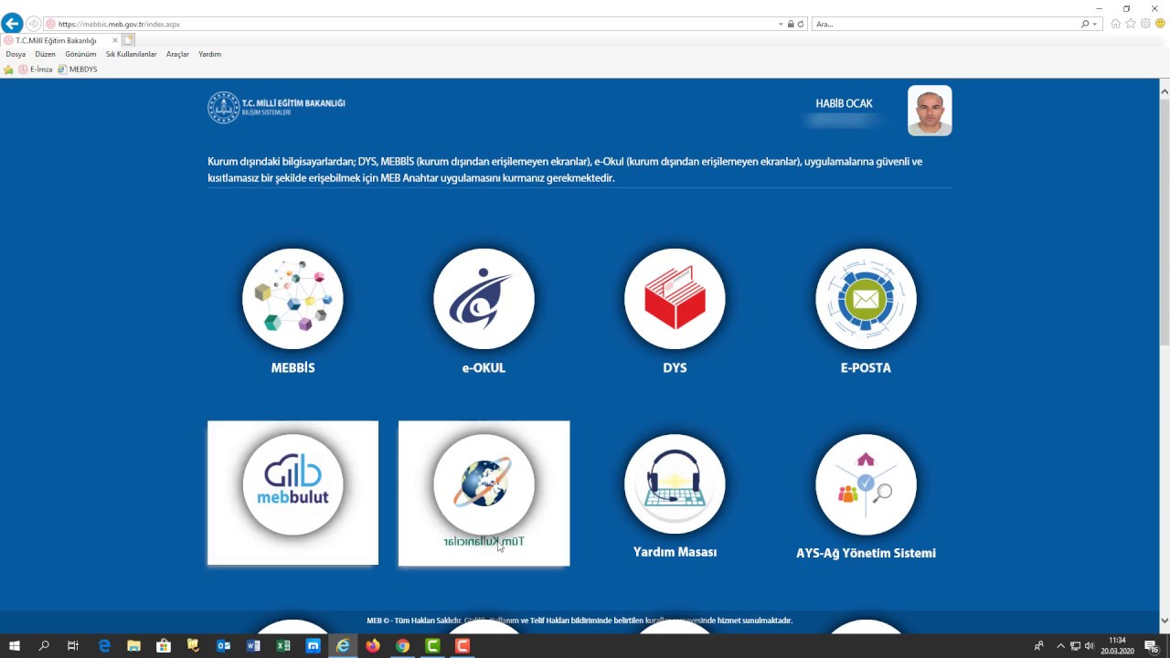Image resolution: width=1170 pixels, height=658 pixels.
Task: Click the DYS text label
Action: (x=675, y=368)
